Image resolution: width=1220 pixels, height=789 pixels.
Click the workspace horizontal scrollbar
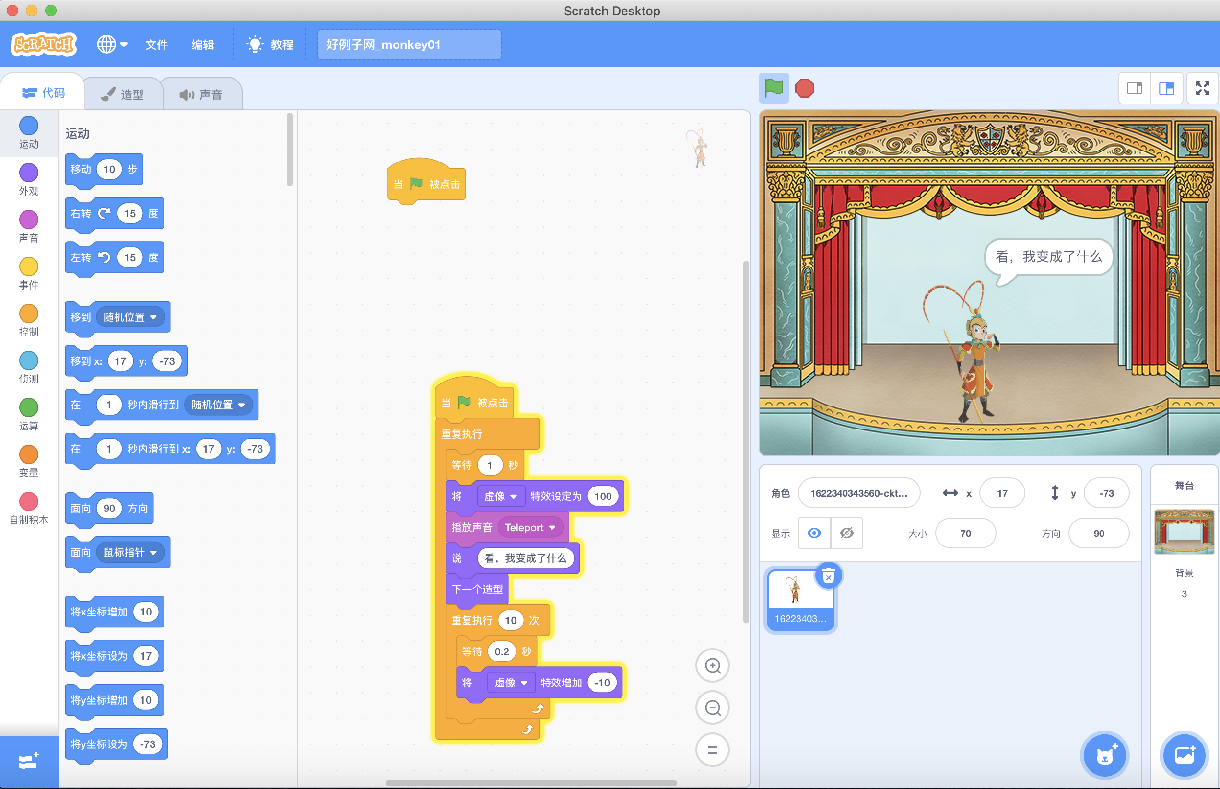pos(531,783)
